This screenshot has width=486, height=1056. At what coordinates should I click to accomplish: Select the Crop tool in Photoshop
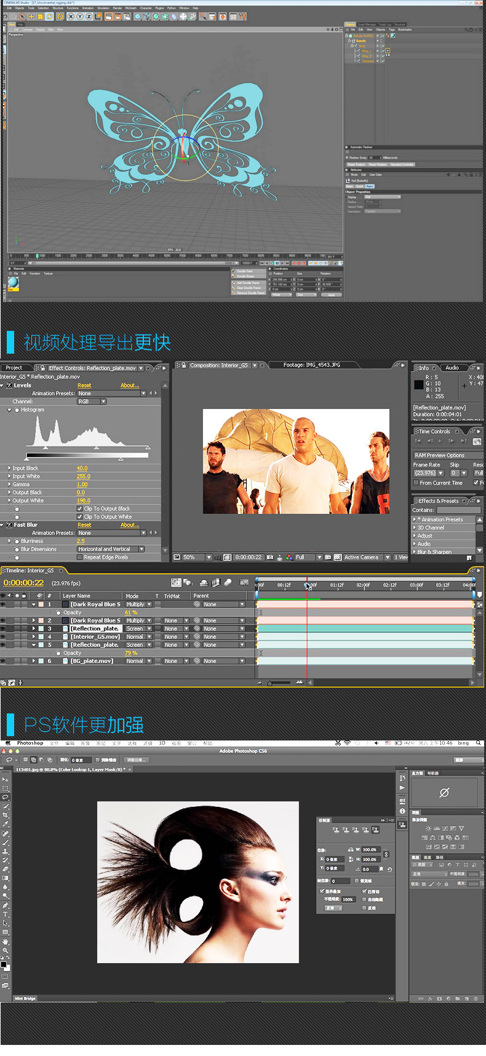(6, 815)
